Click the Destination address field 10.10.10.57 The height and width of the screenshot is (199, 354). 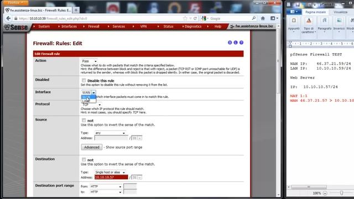111,177
